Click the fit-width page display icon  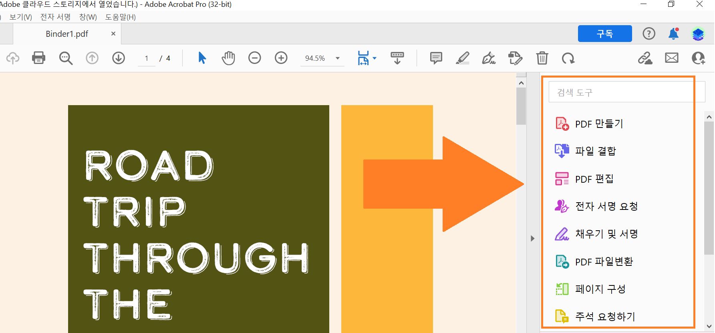pyautogui.click(x=363, y=58)
